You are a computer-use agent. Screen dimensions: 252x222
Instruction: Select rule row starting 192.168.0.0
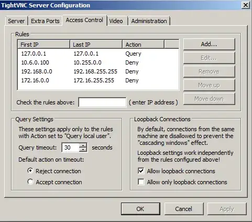tap(98, 71)
